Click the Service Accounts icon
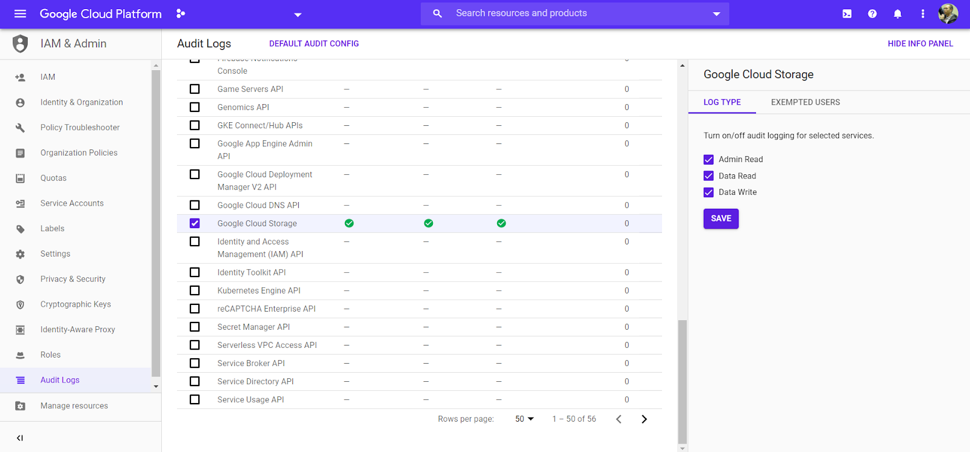Screen dimensions: 970x452 [20, 203]
